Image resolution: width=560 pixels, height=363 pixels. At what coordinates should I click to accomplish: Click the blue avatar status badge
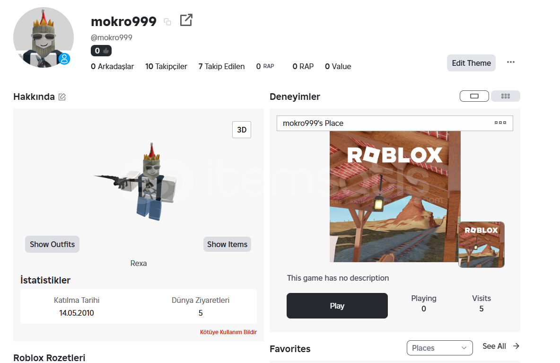point(64,59)
